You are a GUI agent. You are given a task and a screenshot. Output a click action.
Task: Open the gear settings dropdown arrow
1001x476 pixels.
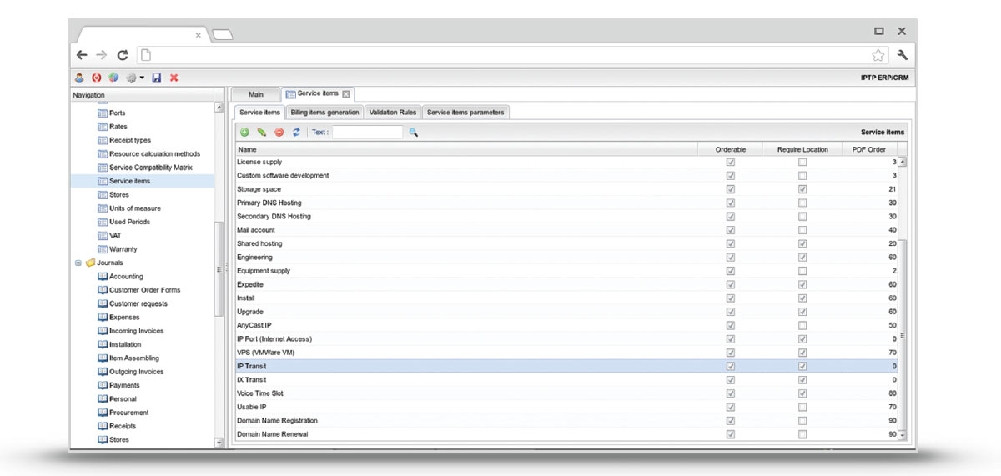[x=142, y=78]
